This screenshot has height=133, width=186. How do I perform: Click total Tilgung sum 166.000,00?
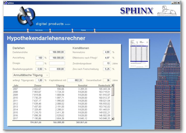point(59,123)
